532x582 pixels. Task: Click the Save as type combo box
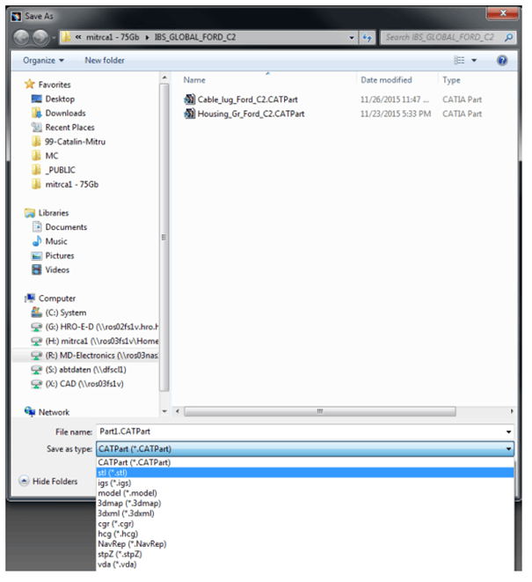point(305,449)
